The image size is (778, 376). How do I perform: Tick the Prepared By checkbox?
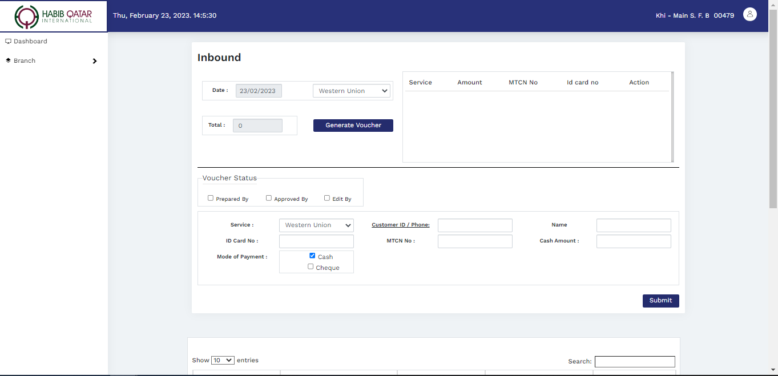[211, 198]
